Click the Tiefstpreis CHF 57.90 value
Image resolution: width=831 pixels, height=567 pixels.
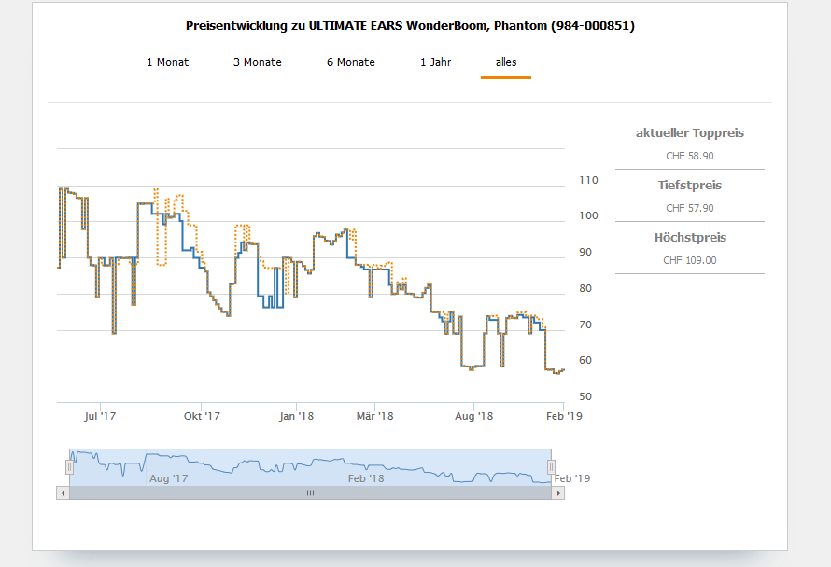click(690, 208)
